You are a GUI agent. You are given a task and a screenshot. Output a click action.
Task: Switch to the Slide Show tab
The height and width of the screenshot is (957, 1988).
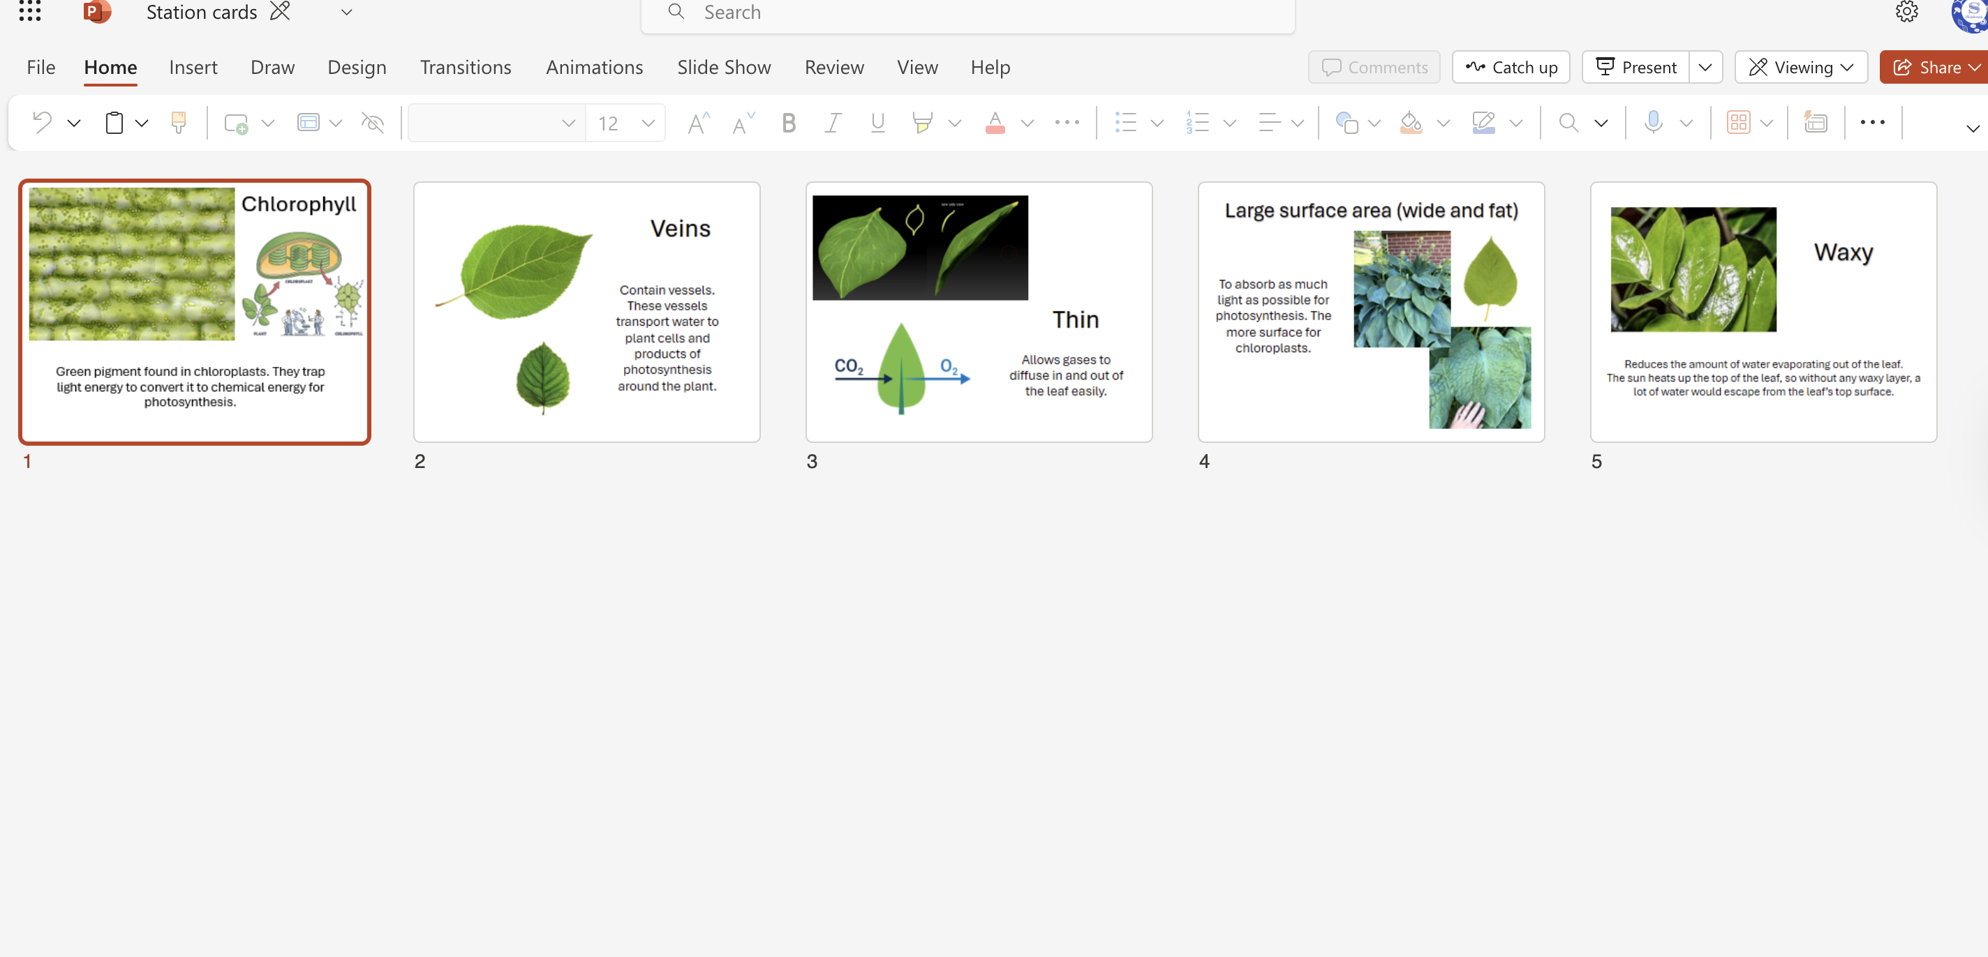724,67
